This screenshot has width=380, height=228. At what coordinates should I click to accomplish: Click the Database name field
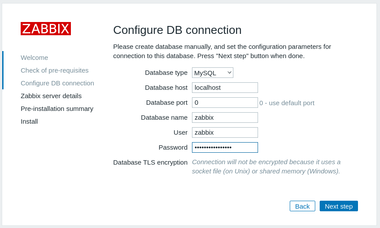(x=225, y=118)
